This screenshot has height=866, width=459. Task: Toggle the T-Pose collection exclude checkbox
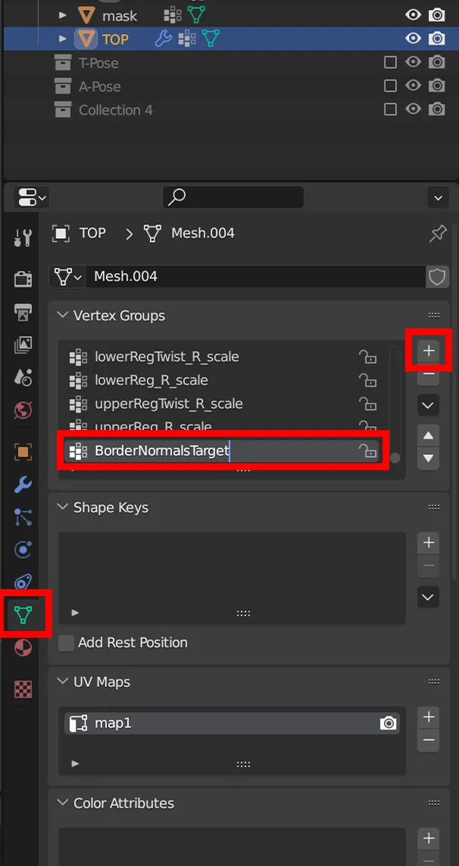click(390, 63)
